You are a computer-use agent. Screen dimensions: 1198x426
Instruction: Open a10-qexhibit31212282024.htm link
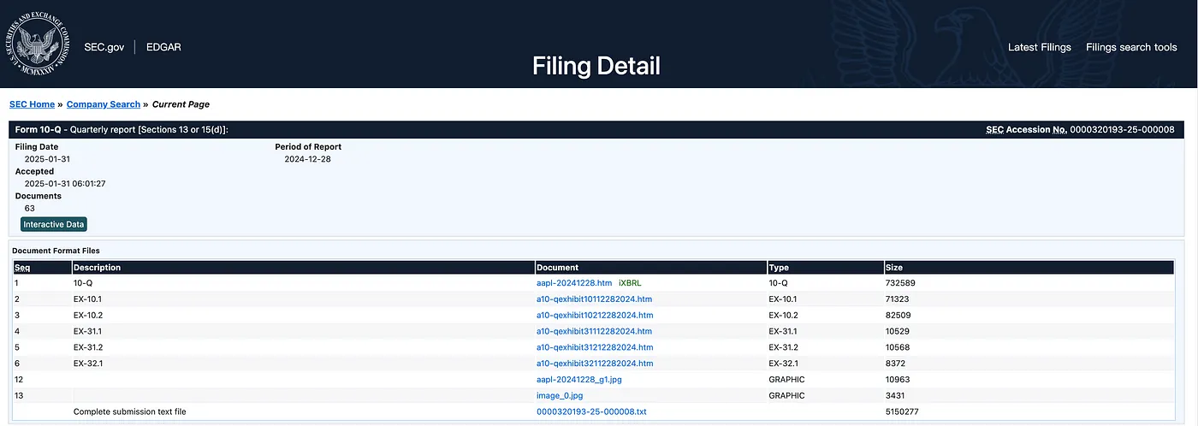[595, 347]
